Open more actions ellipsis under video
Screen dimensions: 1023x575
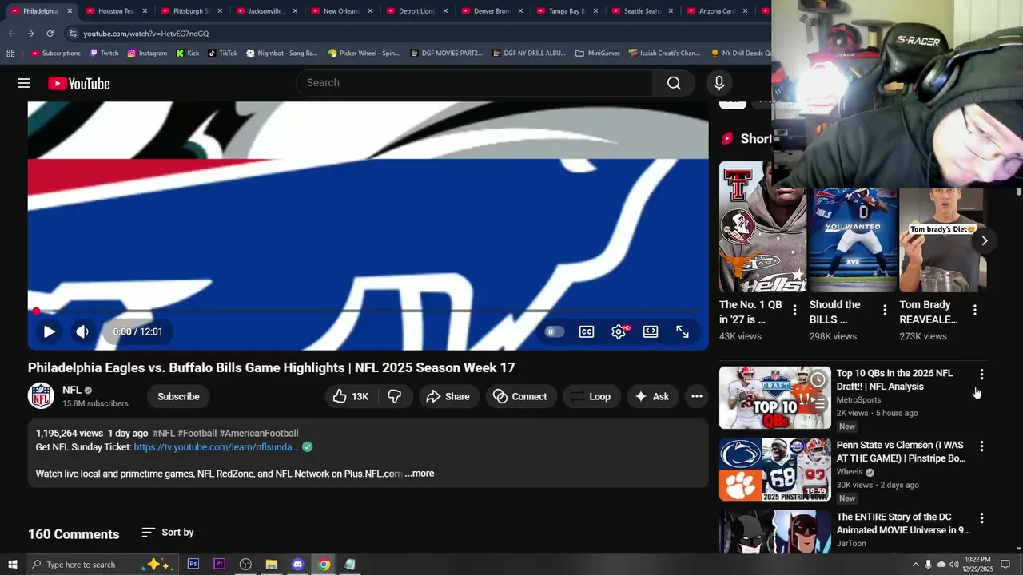click(696, 396)
